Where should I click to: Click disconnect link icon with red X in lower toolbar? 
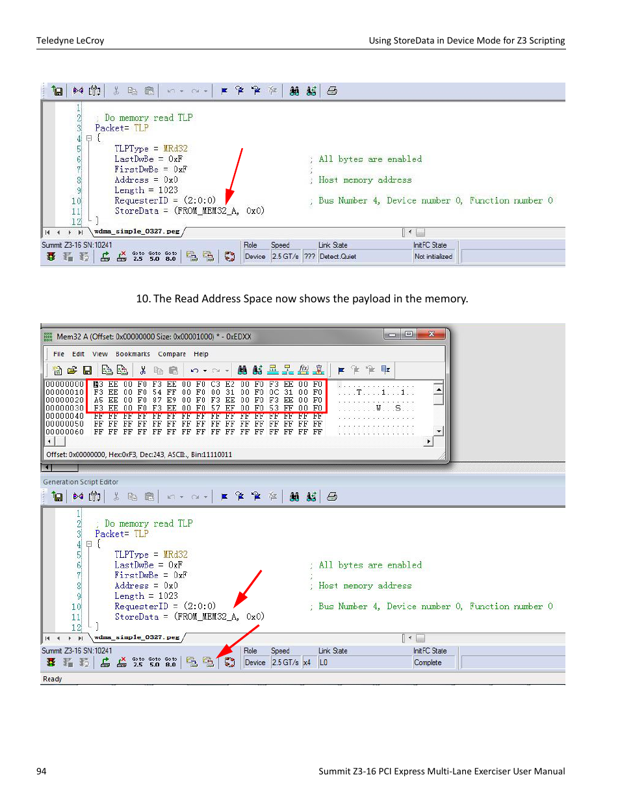pyautogui.click(x=122, y=662)
